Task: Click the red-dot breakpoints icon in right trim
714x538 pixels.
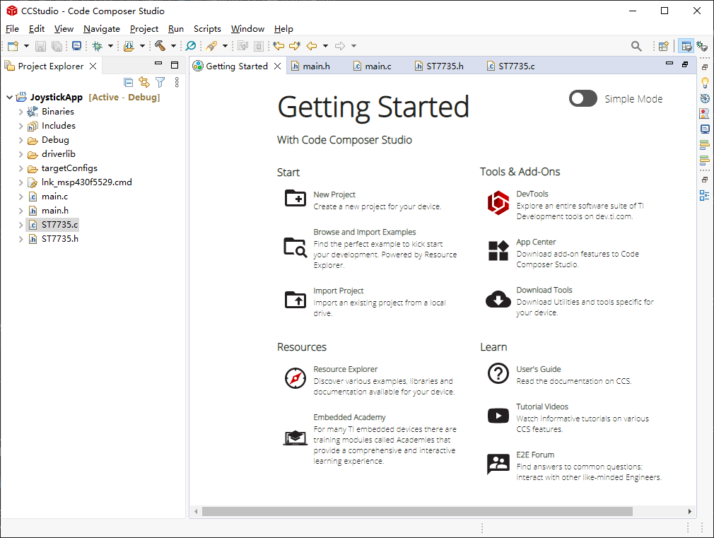Action: [704, 114]
